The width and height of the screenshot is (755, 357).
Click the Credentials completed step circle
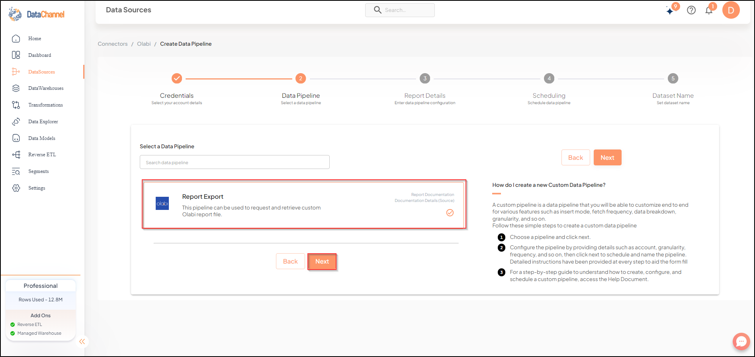pyautogui.click(x=177, y=78)
